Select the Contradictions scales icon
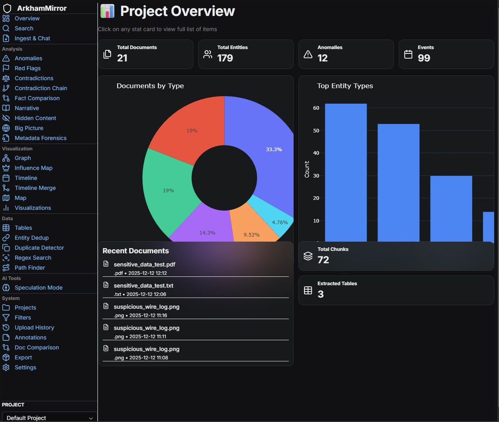This screenshot has width=499, height=422. 6,78
